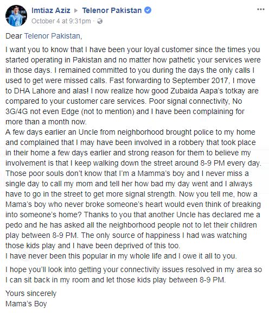Open the three-dot post options menu
Viewport: 269px width, 315px height.
(x=260, y=9)
